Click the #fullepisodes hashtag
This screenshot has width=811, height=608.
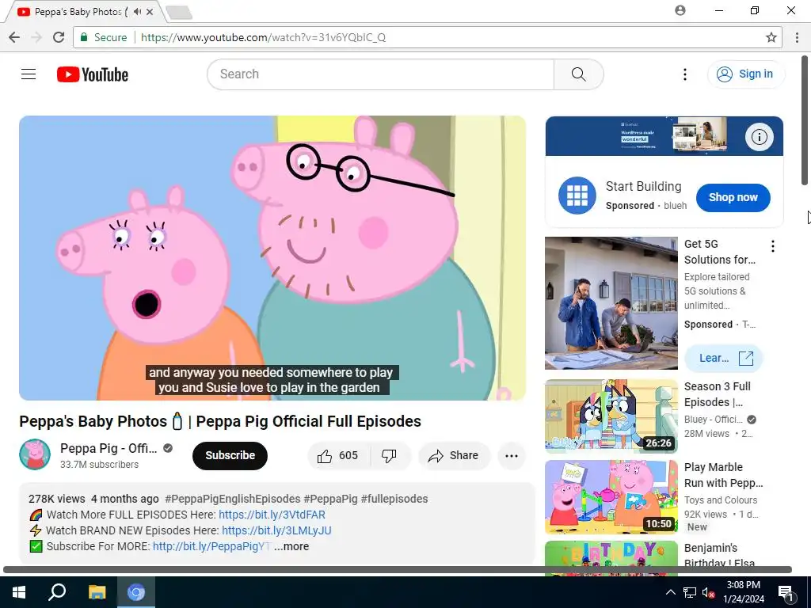[394, 499]
